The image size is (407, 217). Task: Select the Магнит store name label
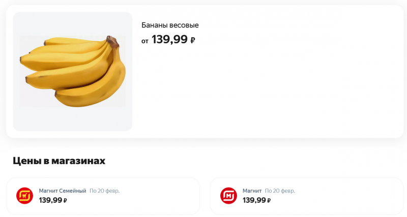252,191
